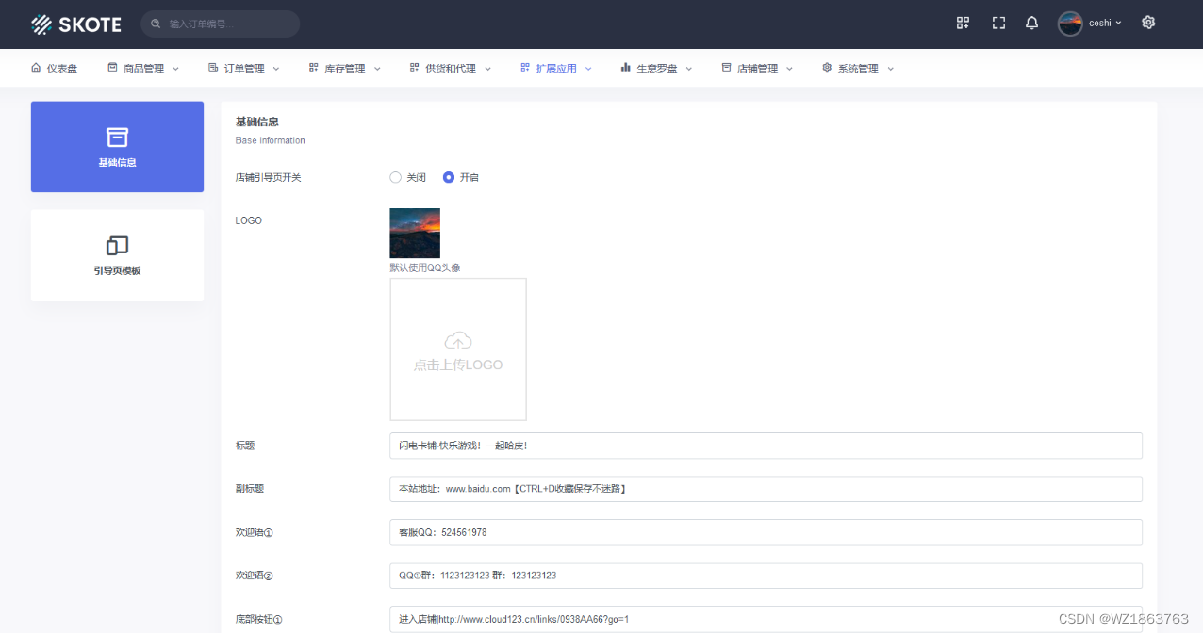Open the 仪表盘 menu item
This screenshot has width=1203, height=633.
coord(55,68)
